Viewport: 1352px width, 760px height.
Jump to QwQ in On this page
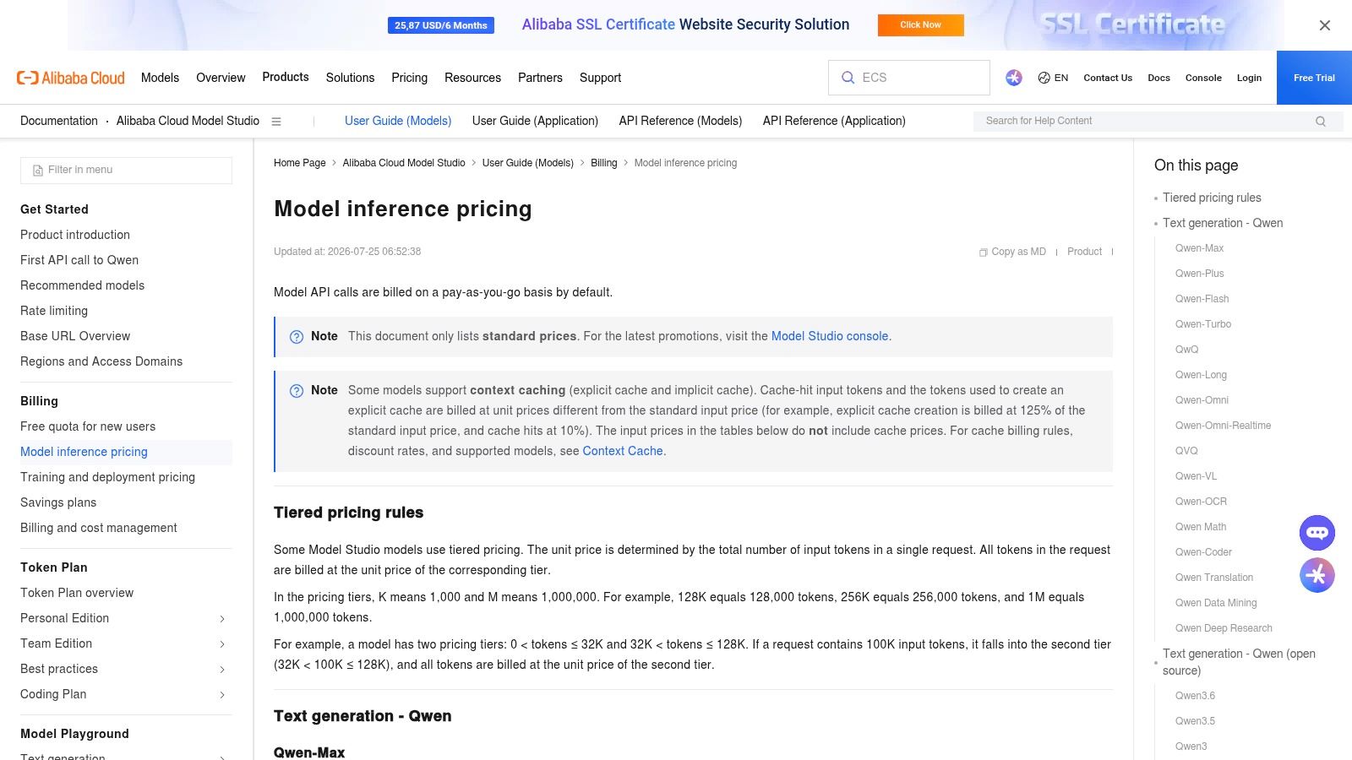click(x=1186, y=350)
